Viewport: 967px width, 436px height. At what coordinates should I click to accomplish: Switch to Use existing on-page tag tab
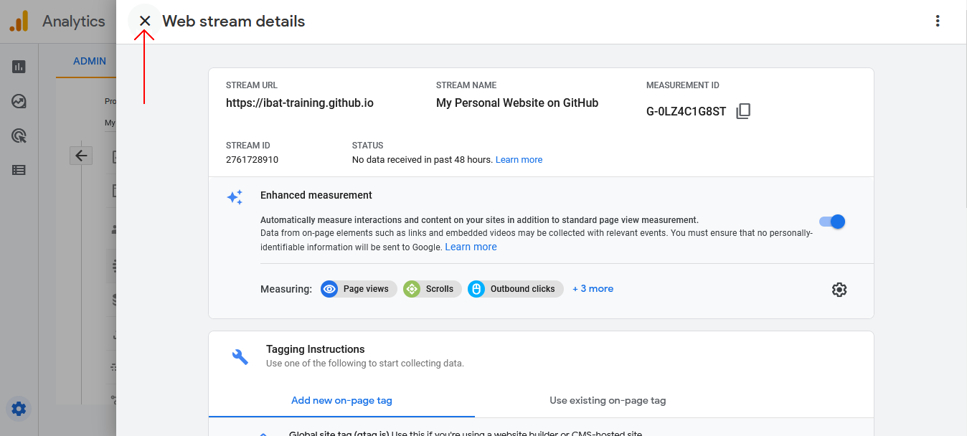pyautogui.click(x=608, y=401)
